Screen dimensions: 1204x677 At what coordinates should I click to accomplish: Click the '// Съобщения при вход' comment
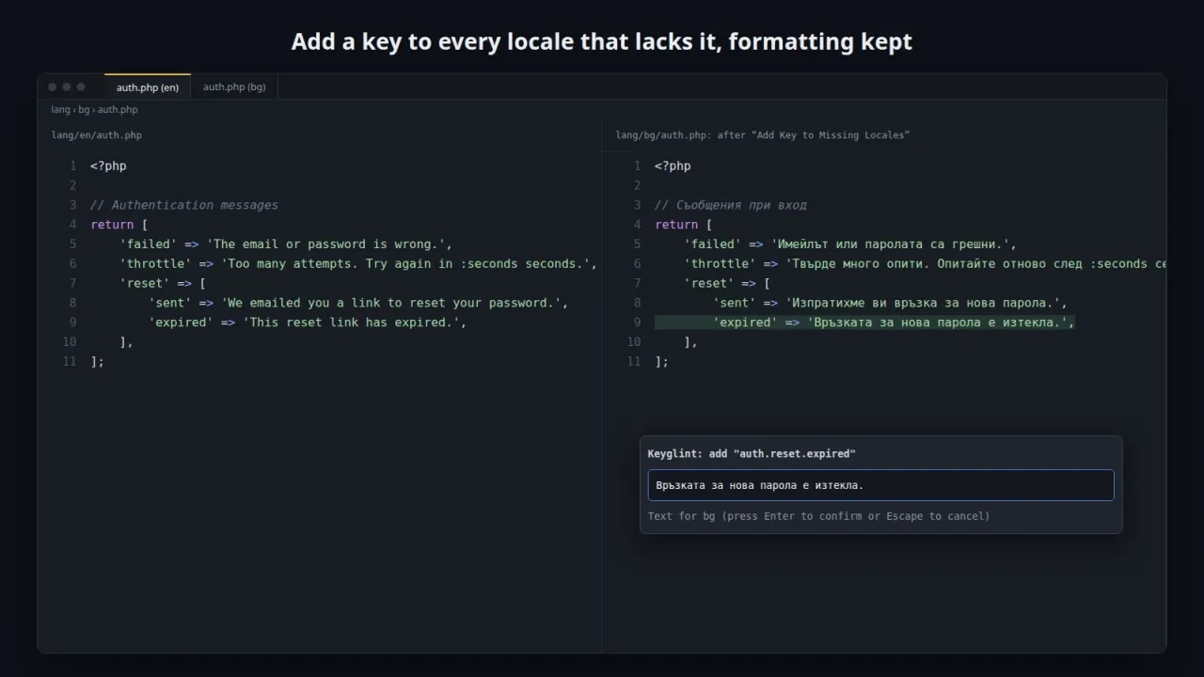pos(731,205)
